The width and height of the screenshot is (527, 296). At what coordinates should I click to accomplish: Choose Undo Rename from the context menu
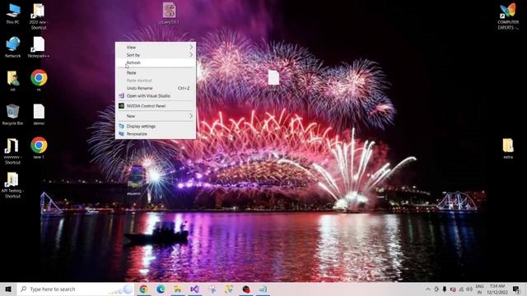coord(156,88)
